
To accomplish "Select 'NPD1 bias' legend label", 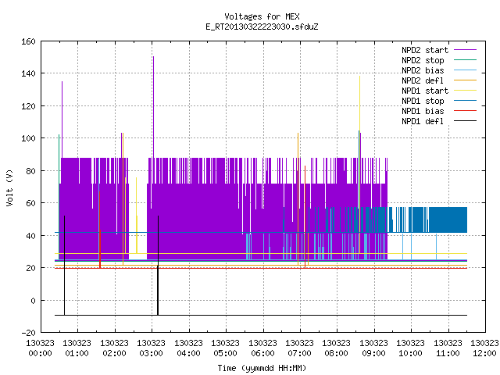I will (423, 111).
